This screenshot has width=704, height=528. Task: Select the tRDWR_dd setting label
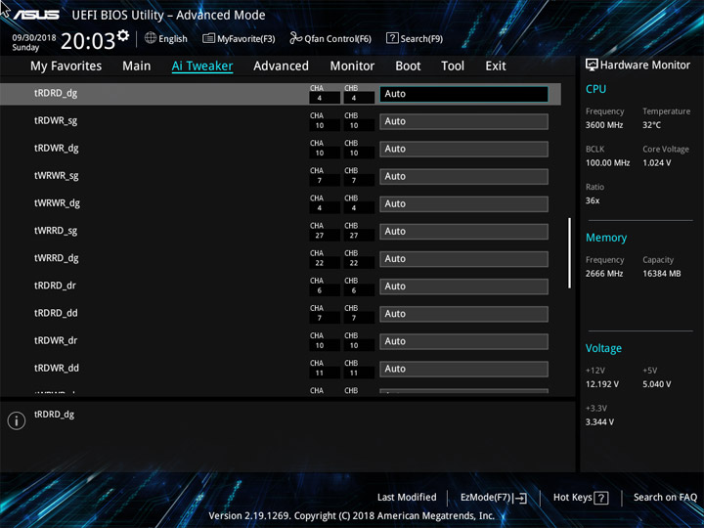57,368
